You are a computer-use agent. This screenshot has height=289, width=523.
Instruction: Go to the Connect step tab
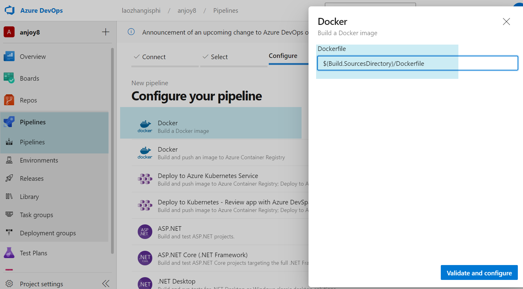(165, 57)
